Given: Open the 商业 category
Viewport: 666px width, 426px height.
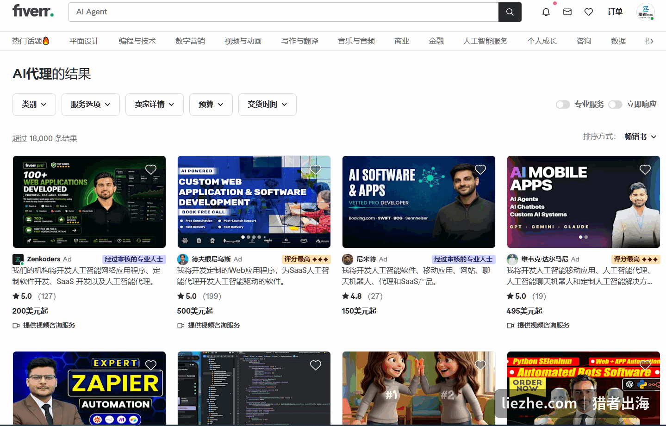Looking at the screenshot, I should click(402, 41).
